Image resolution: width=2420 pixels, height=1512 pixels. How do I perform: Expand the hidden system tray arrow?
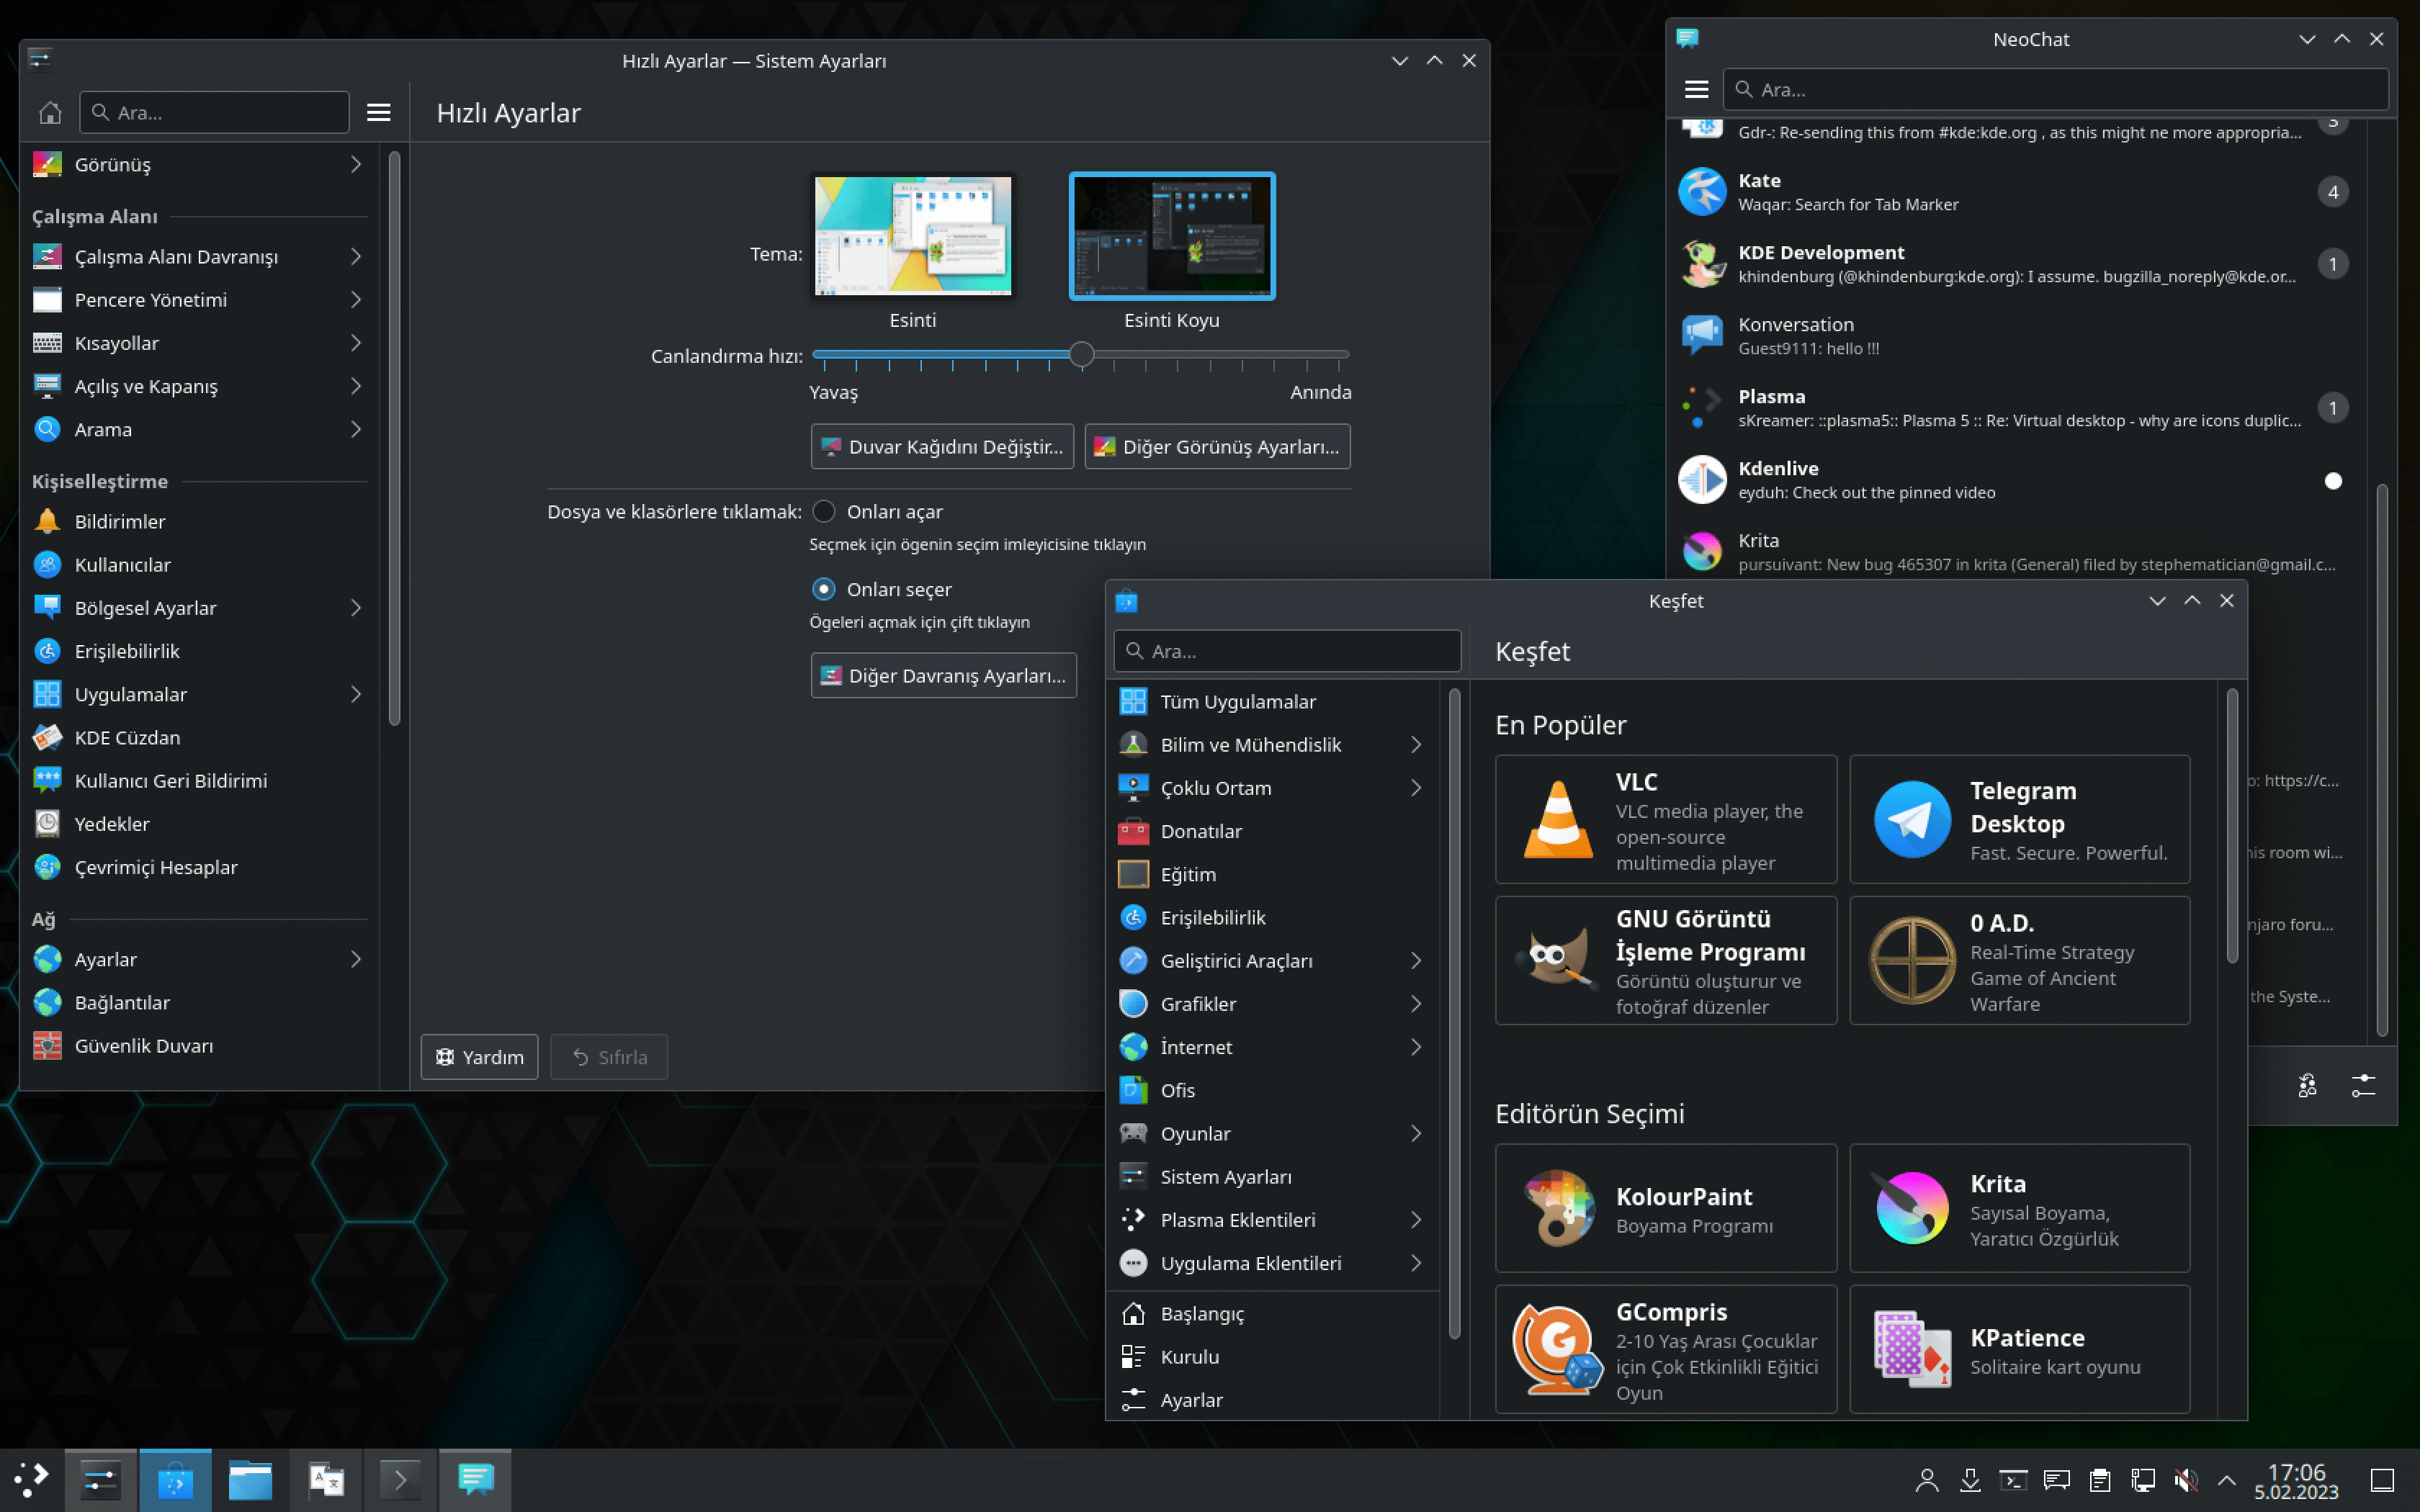[2226, 1480]
